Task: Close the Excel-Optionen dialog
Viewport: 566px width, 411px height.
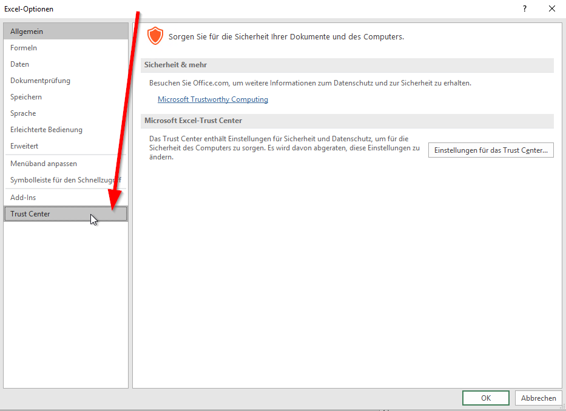Action: point(551,8)
